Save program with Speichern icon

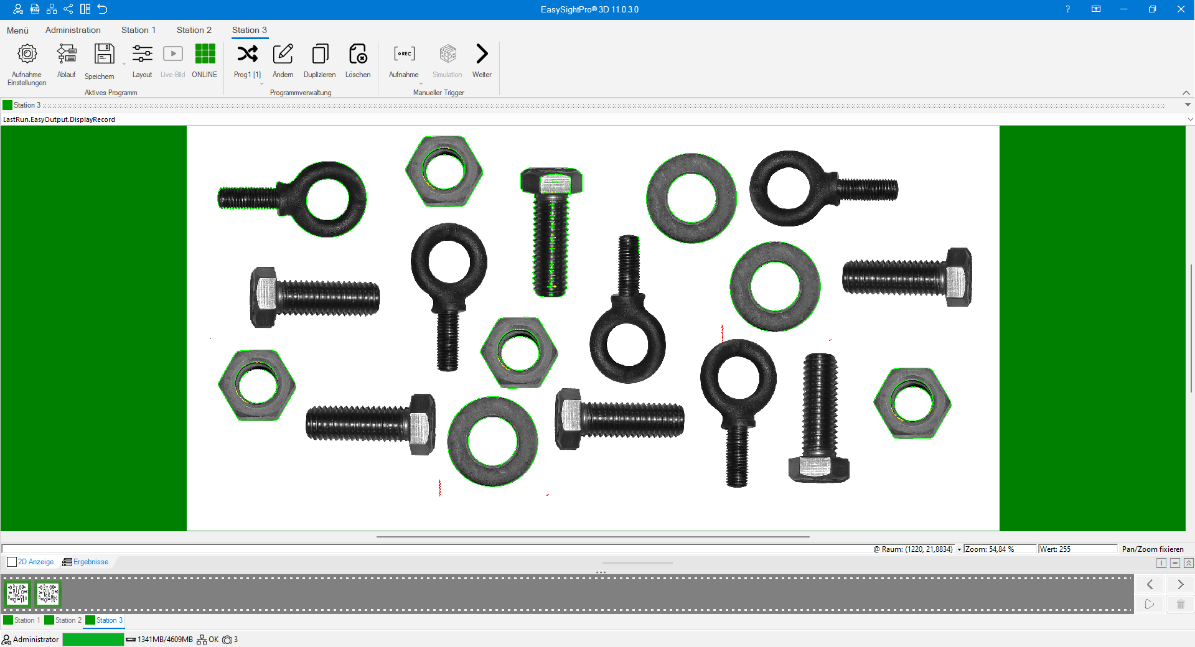[x=104, y=55]
